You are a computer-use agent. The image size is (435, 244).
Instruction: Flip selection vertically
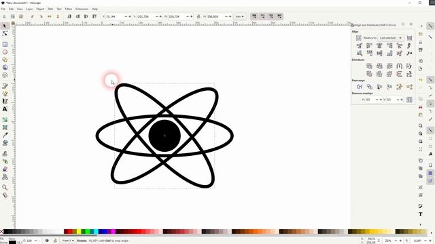click(x=58, y=16)
